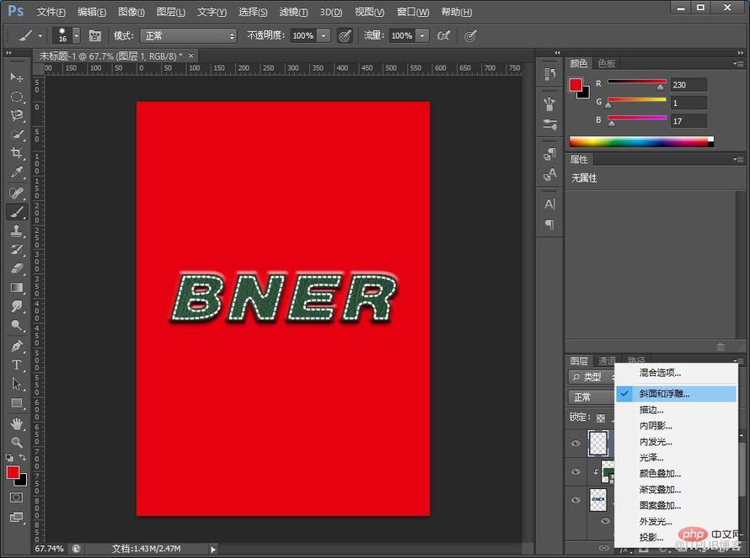The height and width of the screenshot is (558, 750).
Task: Toggle airbrush build-up mode icon
Action: (x=443, y=36)
